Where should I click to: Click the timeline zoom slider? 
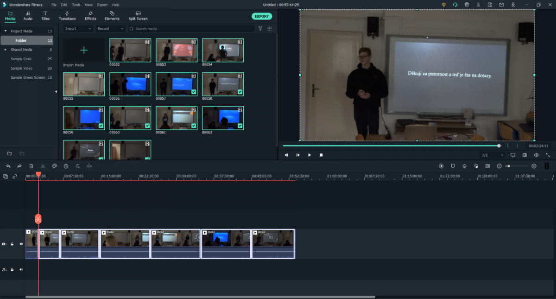tap(516, 166)
